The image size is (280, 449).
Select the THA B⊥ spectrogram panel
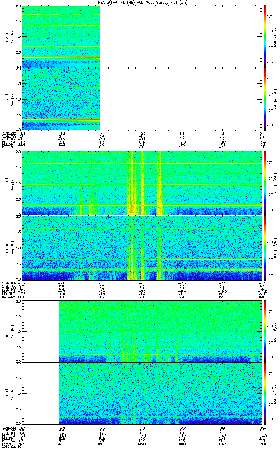(142, 36)
